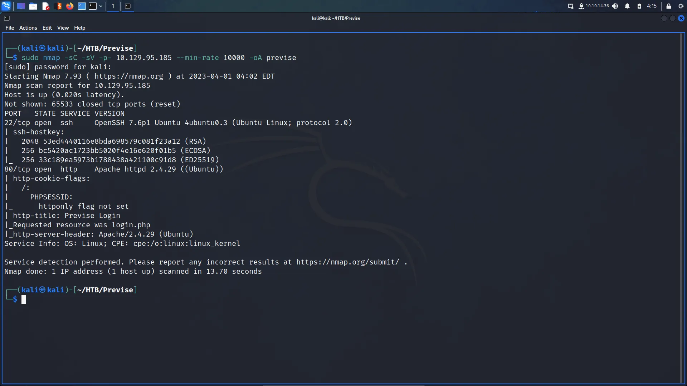This screenshot has height=386, width=687.
Task: Click the terminal prompt cursor
Action: click(24, 300)
